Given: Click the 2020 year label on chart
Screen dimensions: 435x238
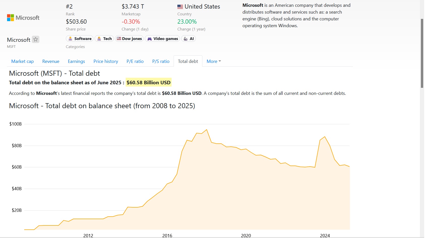Looking at the screenshot, I should tap(246, 235).
